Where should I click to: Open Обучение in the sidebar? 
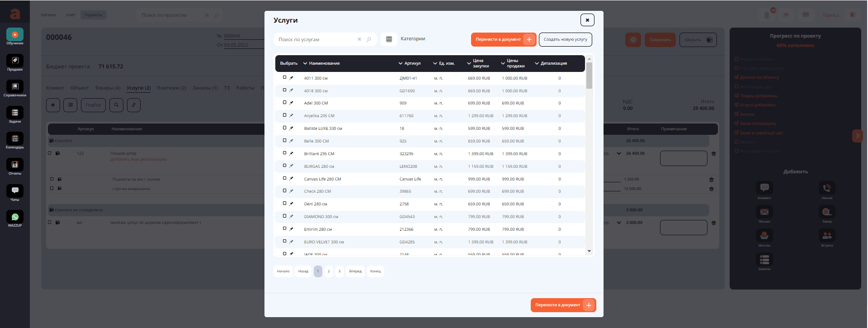click(15, 35)
